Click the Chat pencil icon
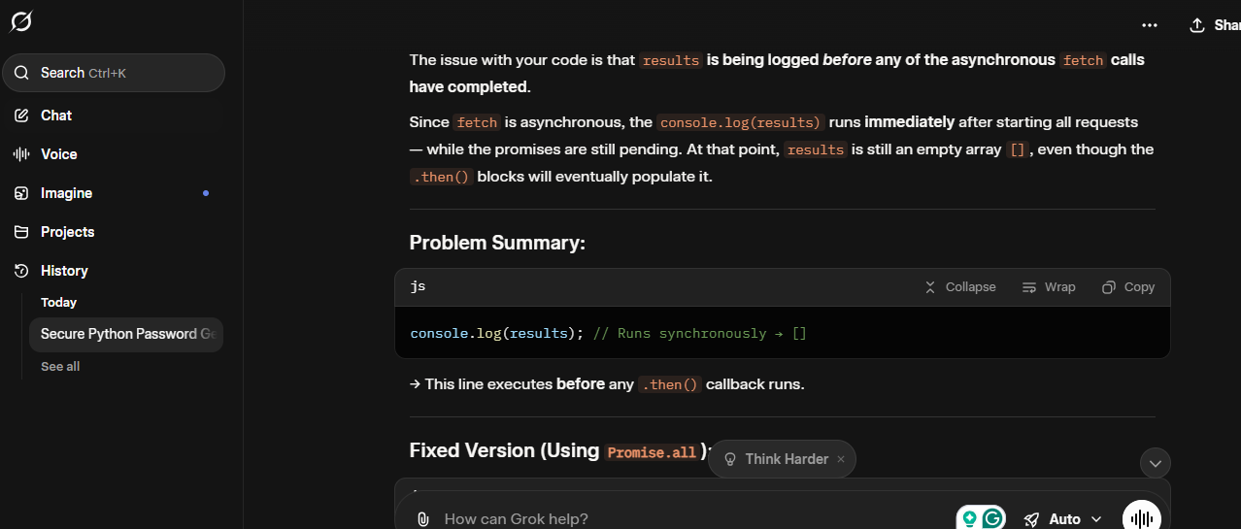Screen dimensions: 1241x529 [x=21, y=116]
